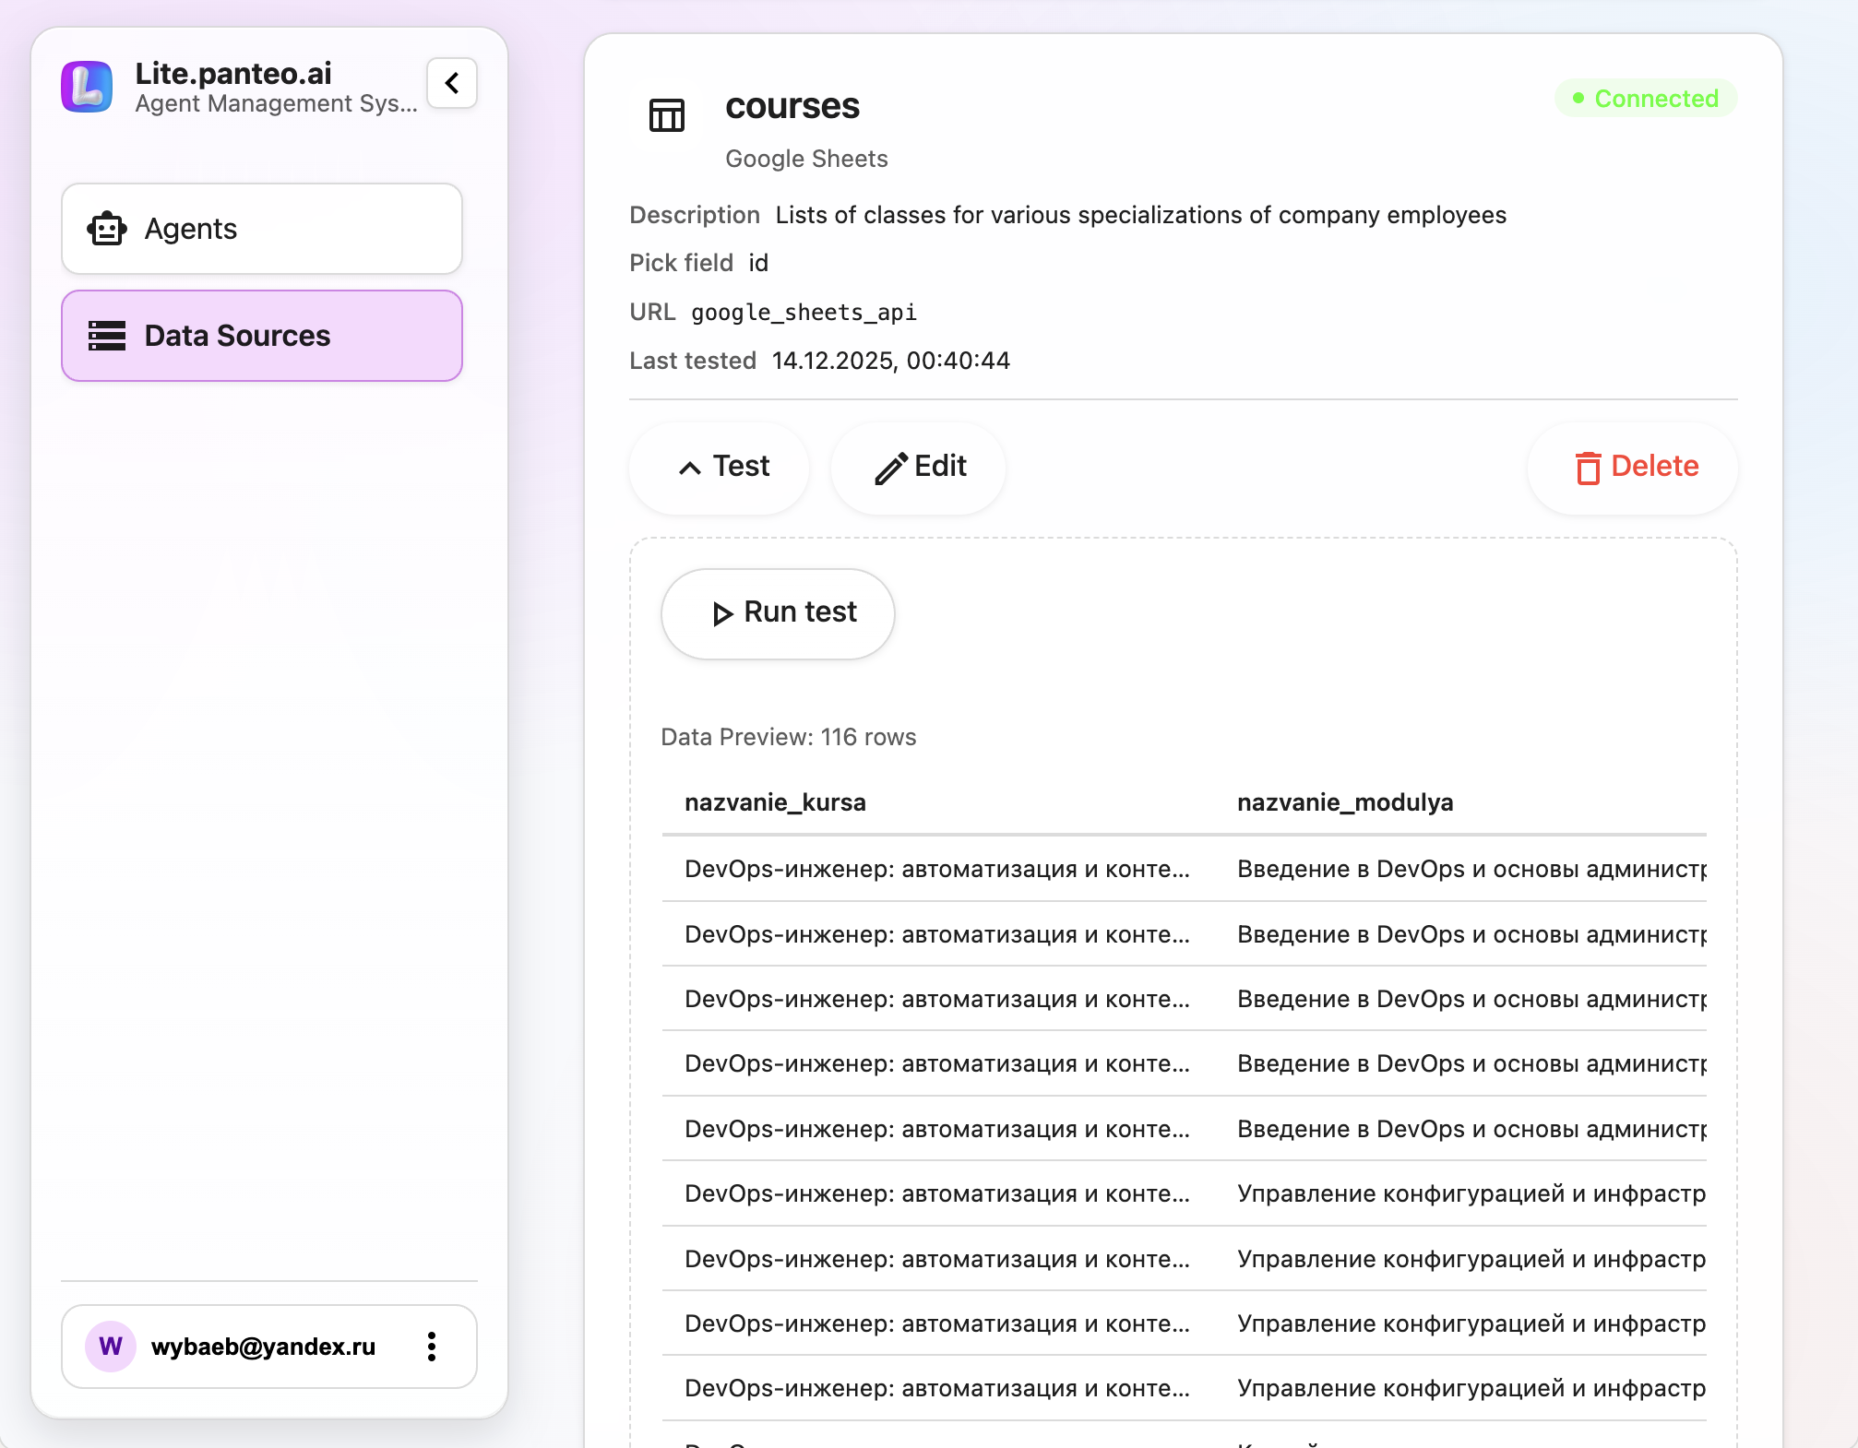The width and height of the screenshot is (1858, 1448).
Task: Click the play icon inside Run test
Action: pos(721,613)
